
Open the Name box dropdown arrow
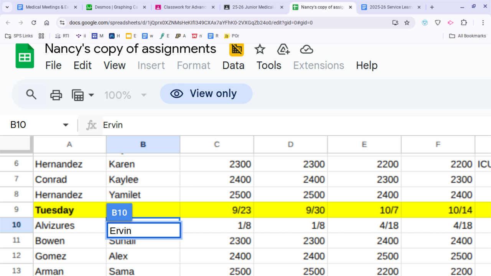[66, 125]
